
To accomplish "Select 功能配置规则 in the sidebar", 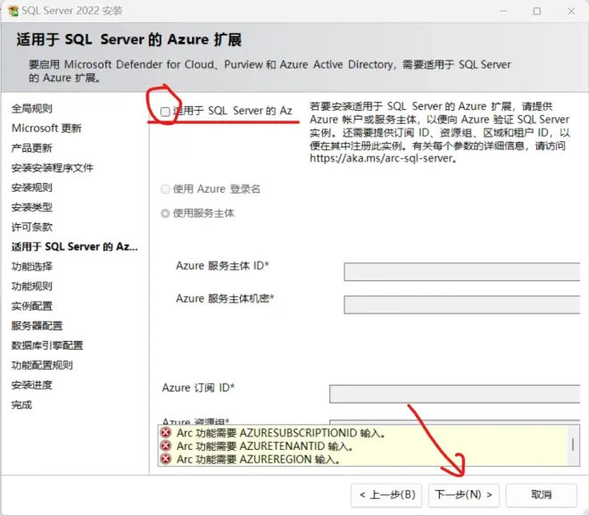I will (42, 365).
